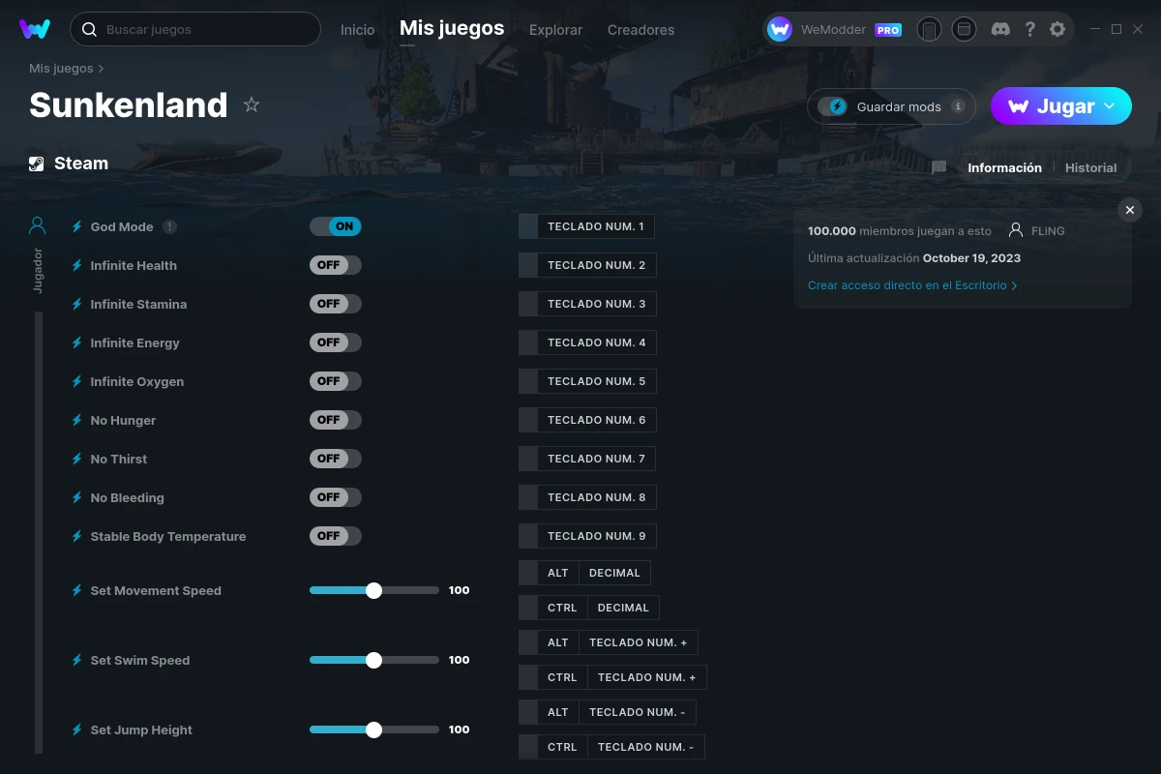Switch to Información tab
The width and height of the screenshot is (1161, 774).
pos(1004,167)
